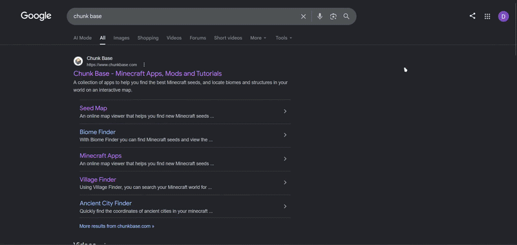Clear the search box with the X icon

pos(303,17)
